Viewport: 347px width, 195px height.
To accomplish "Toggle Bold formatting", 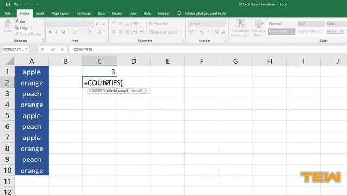I will tap(50, 32).
